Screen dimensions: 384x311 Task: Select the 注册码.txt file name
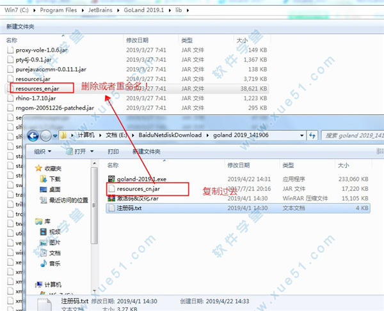click(x=129, y=208)
